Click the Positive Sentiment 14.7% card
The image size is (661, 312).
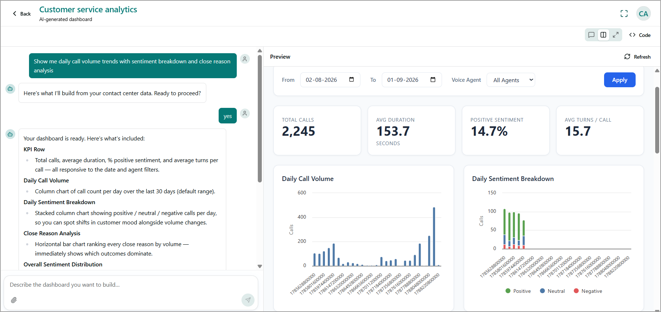tap(506, 130)
